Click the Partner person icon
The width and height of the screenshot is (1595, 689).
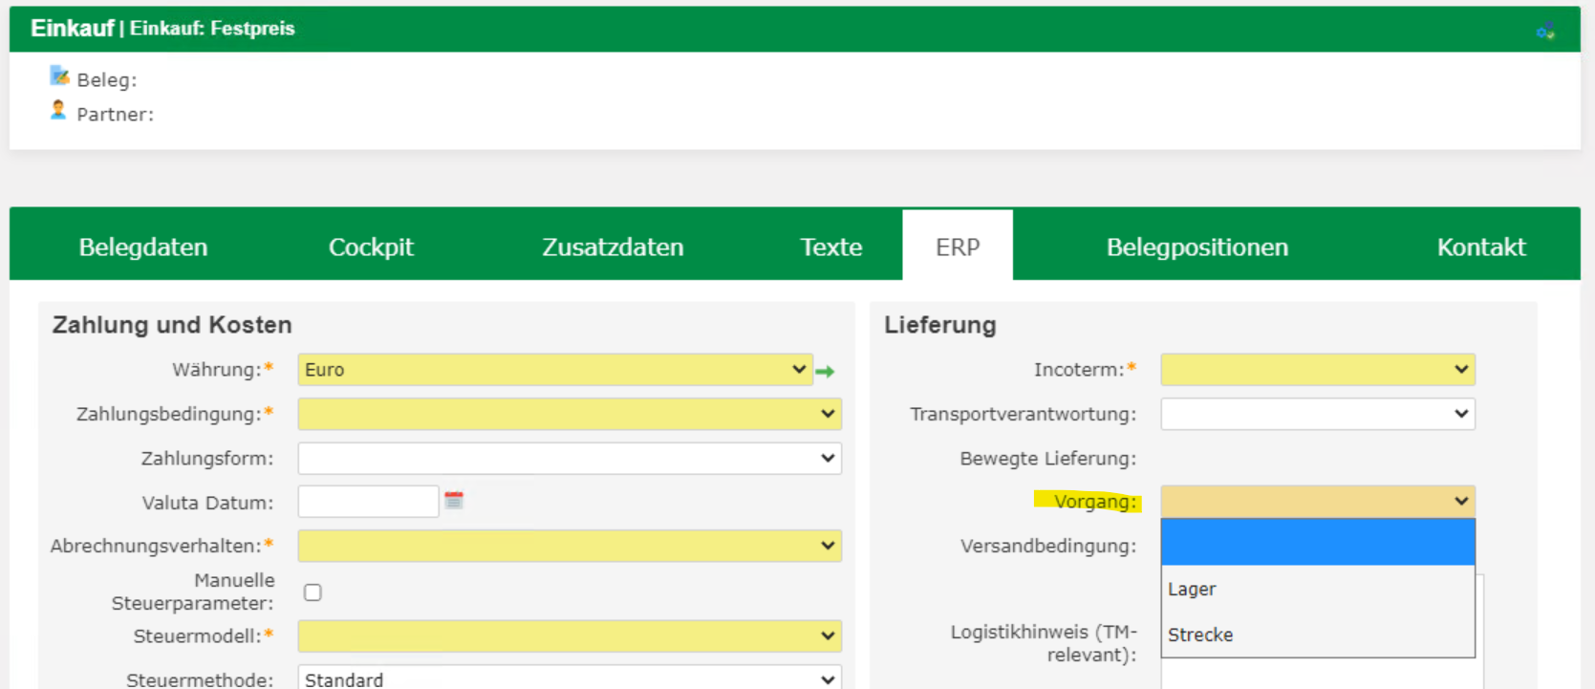pyautogui.click(x=58, y=111)
